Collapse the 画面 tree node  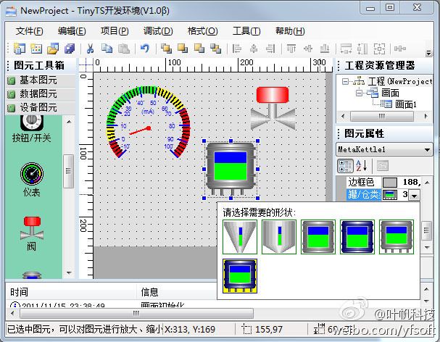pos(359,93)
